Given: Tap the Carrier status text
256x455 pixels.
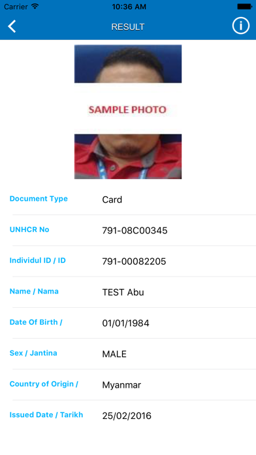Looking at the screenshot, I should click(16, 7).
